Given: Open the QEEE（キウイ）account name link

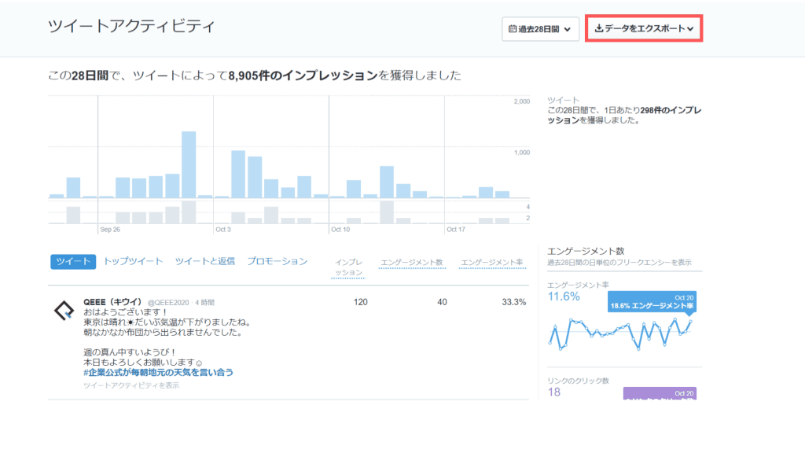Looking at the screenshot, I should coord(113,302).
